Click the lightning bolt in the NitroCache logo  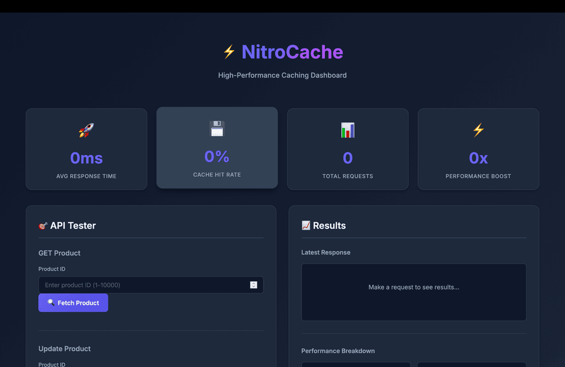pyautogui.click(x=228, y=52)
